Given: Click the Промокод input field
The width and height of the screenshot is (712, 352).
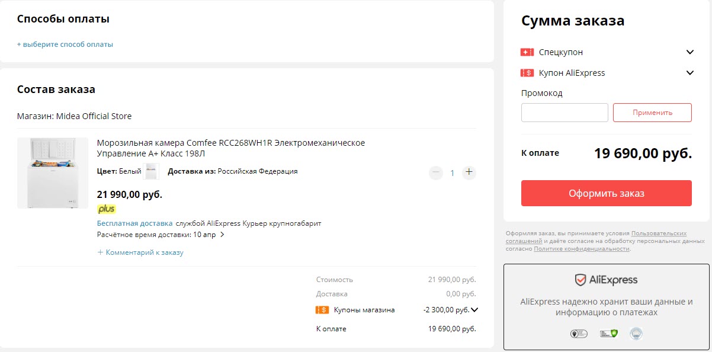Looking at the screenshot, I should point(564,113).
